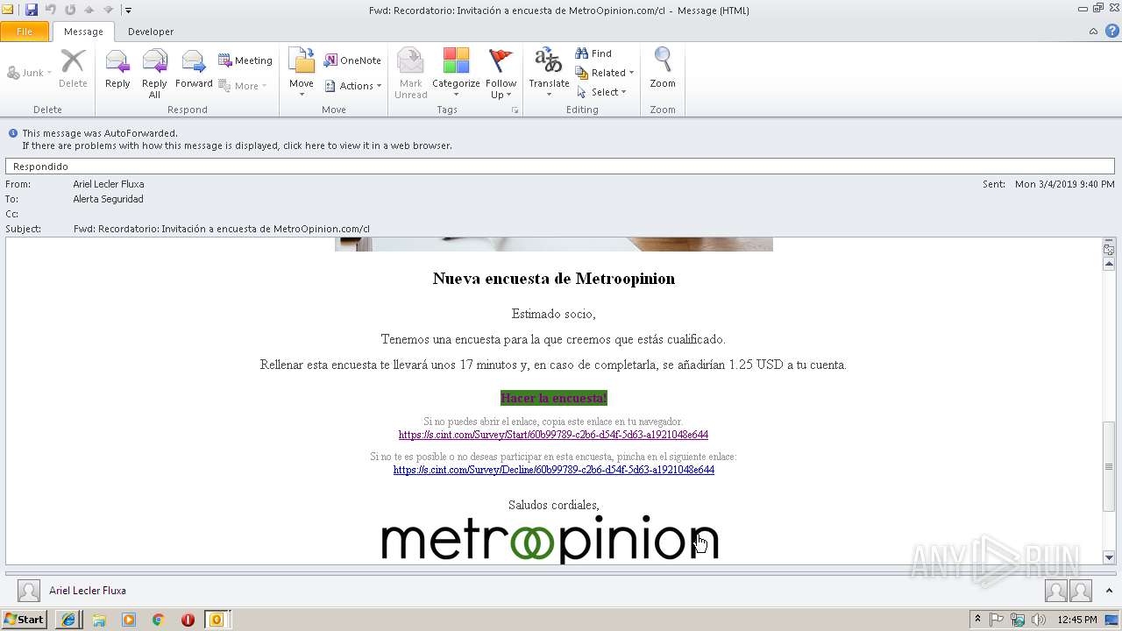This screenshot has width=1122, height=631.
Task: Open Categorize color menu
Action: point(456,73)
